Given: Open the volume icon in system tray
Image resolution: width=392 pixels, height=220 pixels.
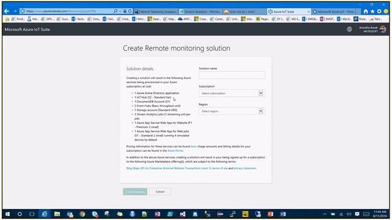Looking at the screenshot, I should point(349,214).
